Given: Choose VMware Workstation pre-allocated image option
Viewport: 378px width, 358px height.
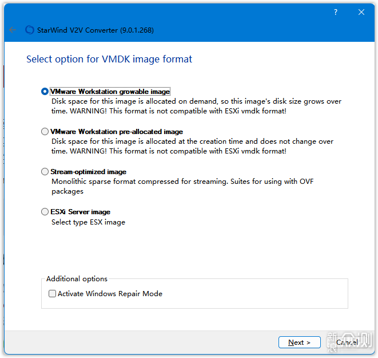Looking at the screenshot, I should (x=45, y=132).
